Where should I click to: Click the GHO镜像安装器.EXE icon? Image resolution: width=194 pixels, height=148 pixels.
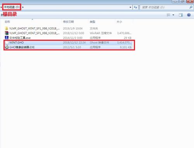coord(7,47)
